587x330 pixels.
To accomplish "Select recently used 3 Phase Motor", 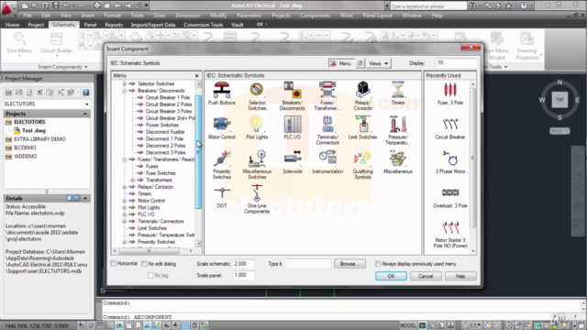I will (450, 162).
